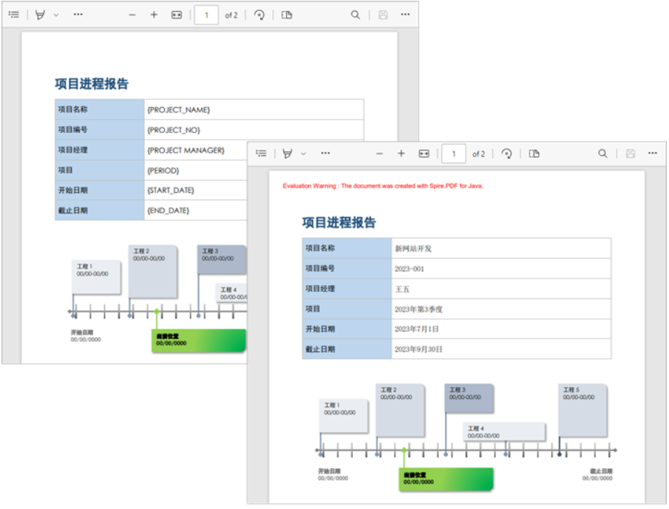
Task: Click the {END_DATE} placeholder text
Action: pos(169,211)
